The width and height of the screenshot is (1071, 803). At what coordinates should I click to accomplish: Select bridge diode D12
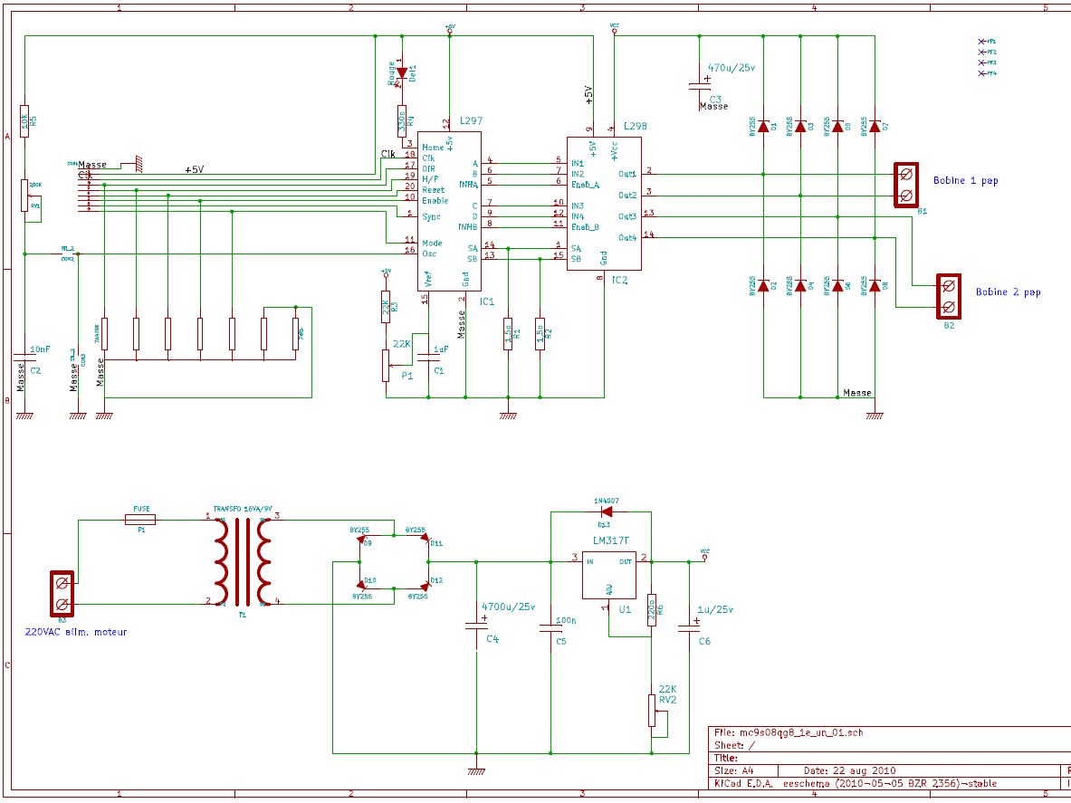pyautogui.click(x=426, y=585)
